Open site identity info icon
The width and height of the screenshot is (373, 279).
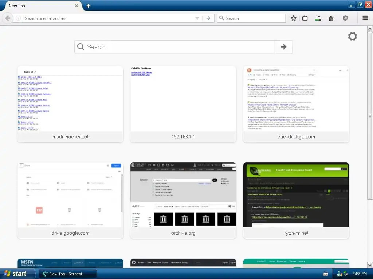(18, 18)
